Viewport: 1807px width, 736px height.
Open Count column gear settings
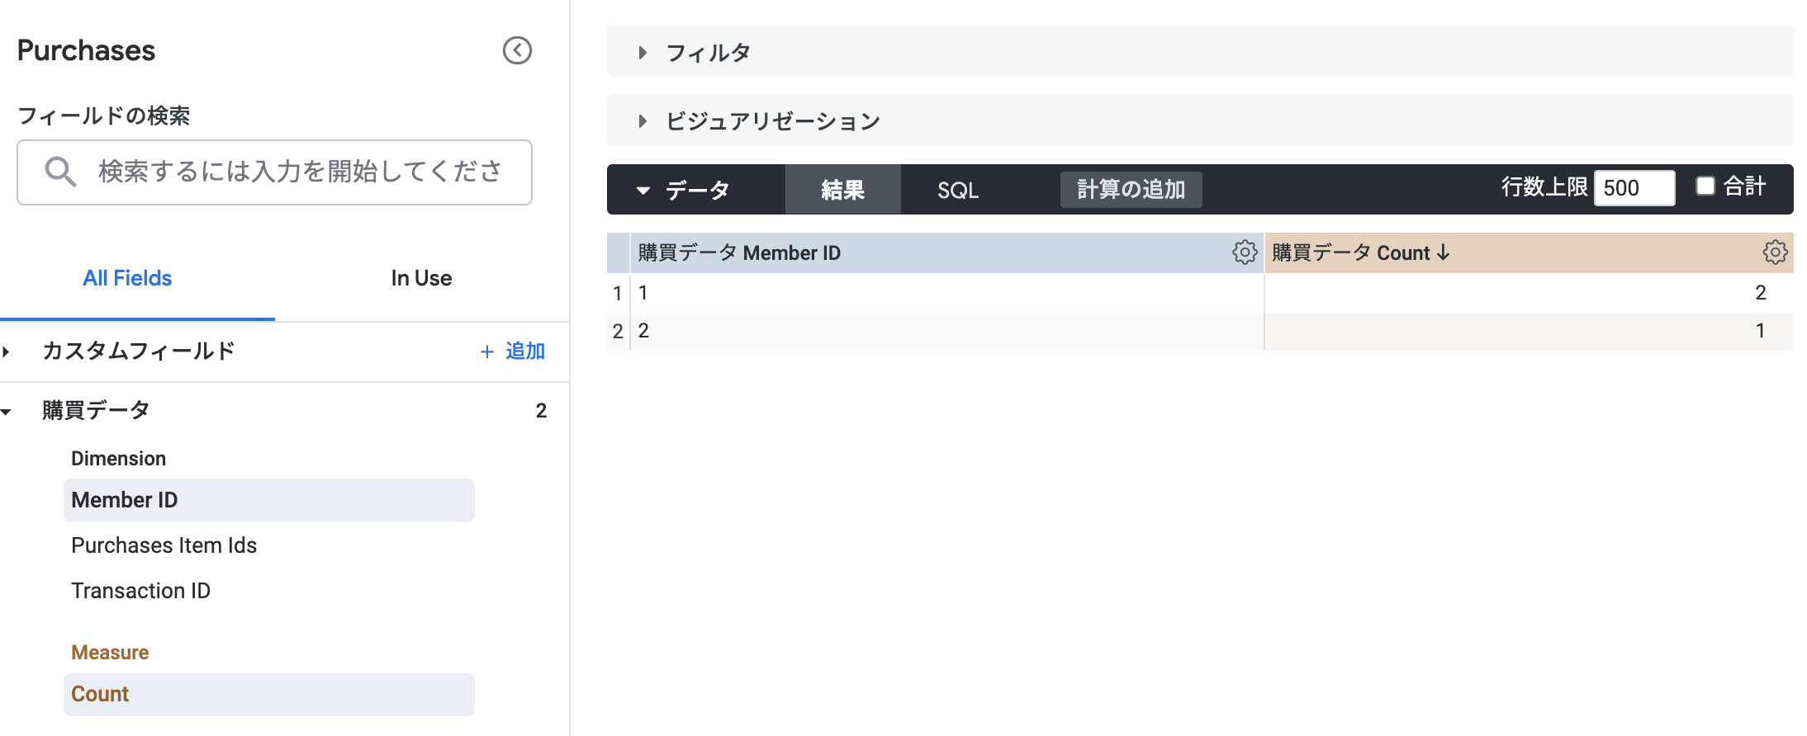1775,252
